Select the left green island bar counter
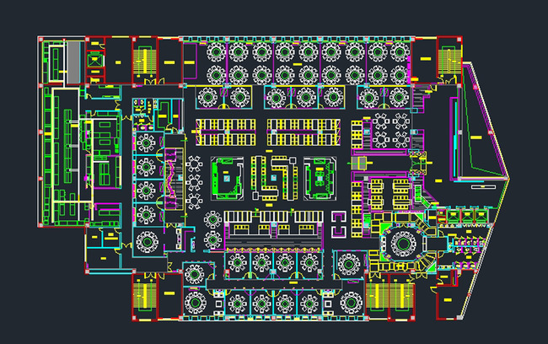Image resolution: width=548 pixels, height=344 pixels. (x=228, y=178)
